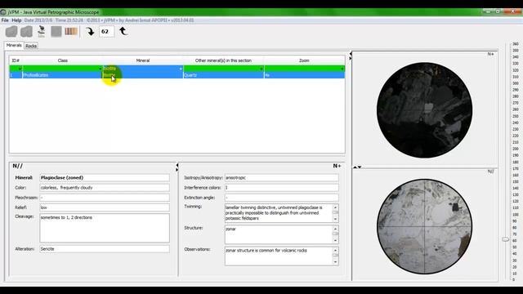Click the striped orange color chart icon
Screen dimensions: 523x294
pyautogui.click(x=71, y=31)
